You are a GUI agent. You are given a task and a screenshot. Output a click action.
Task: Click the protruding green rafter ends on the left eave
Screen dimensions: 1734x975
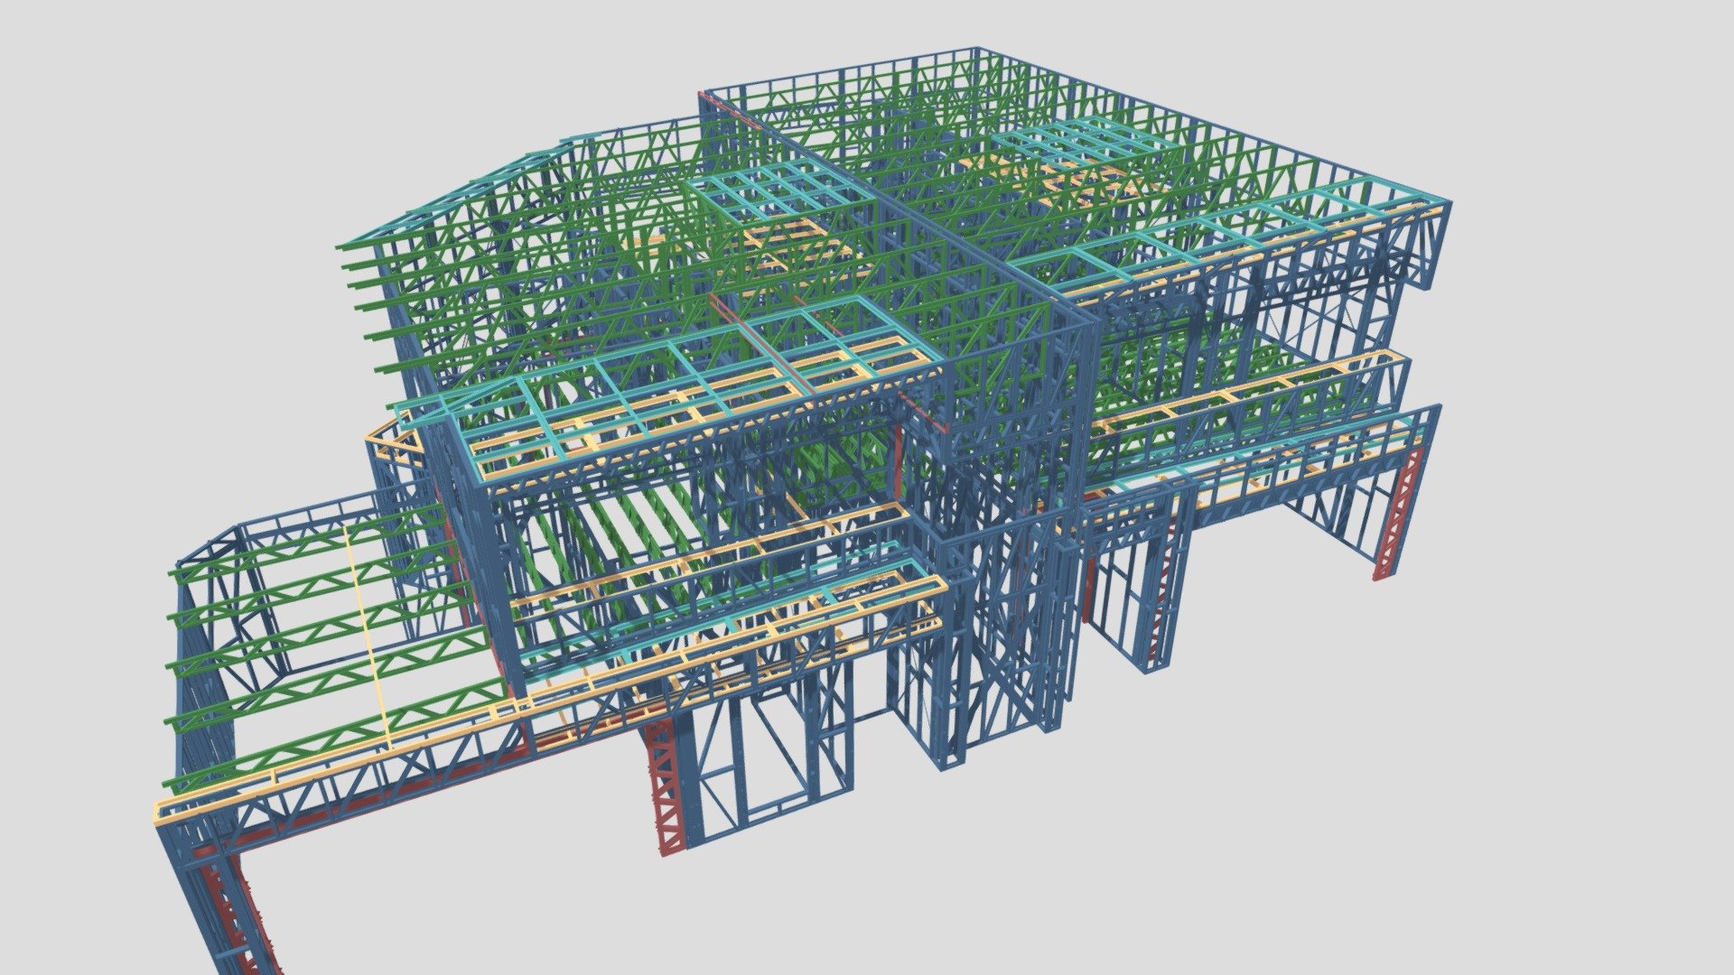click(366, 307)
